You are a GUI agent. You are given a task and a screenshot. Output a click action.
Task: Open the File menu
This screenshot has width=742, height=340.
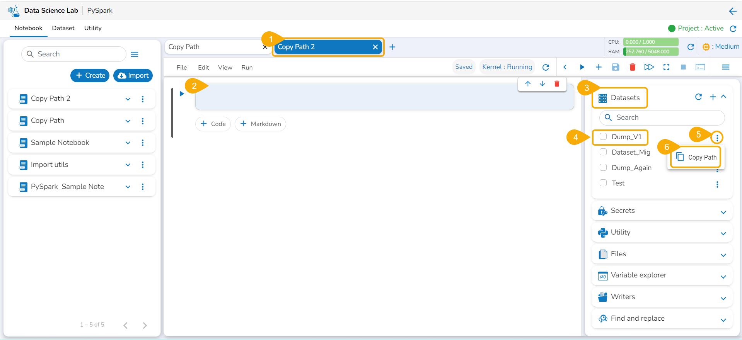[182, 68]
